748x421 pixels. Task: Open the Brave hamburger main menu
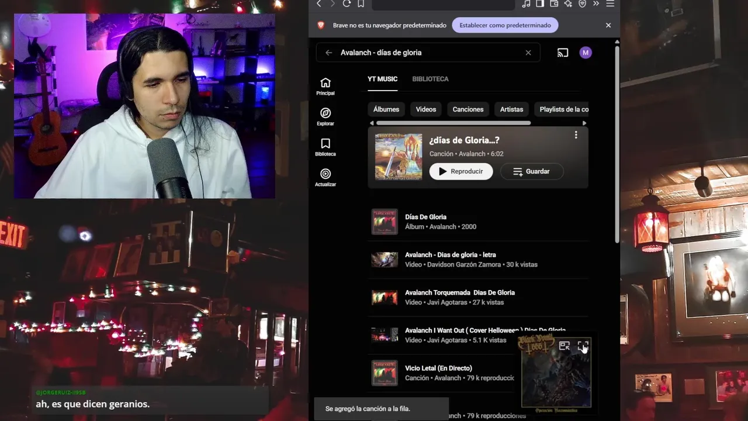(x=610, y=4)
